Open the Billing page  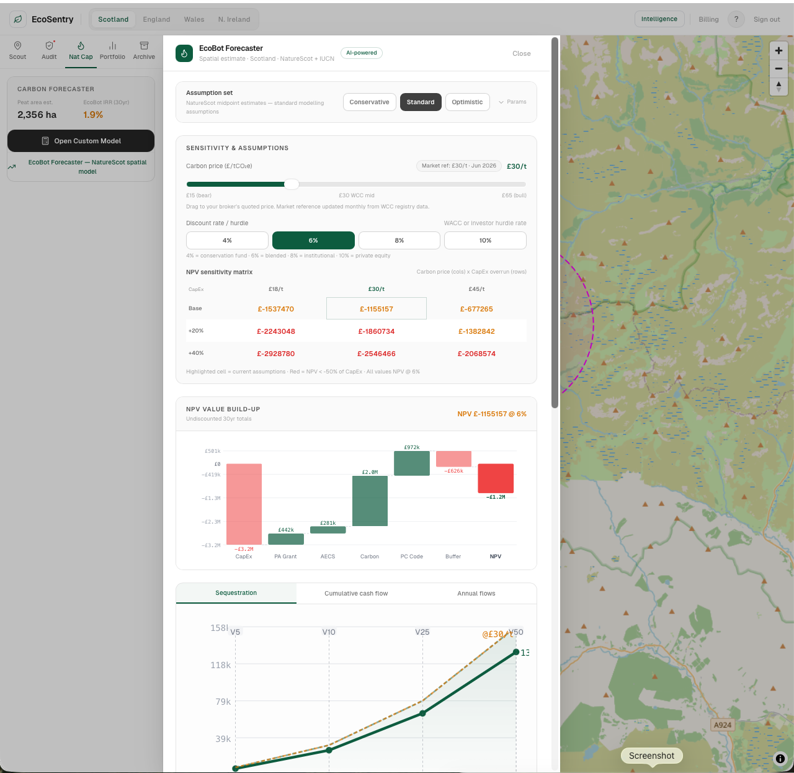(x=708, y=19)
